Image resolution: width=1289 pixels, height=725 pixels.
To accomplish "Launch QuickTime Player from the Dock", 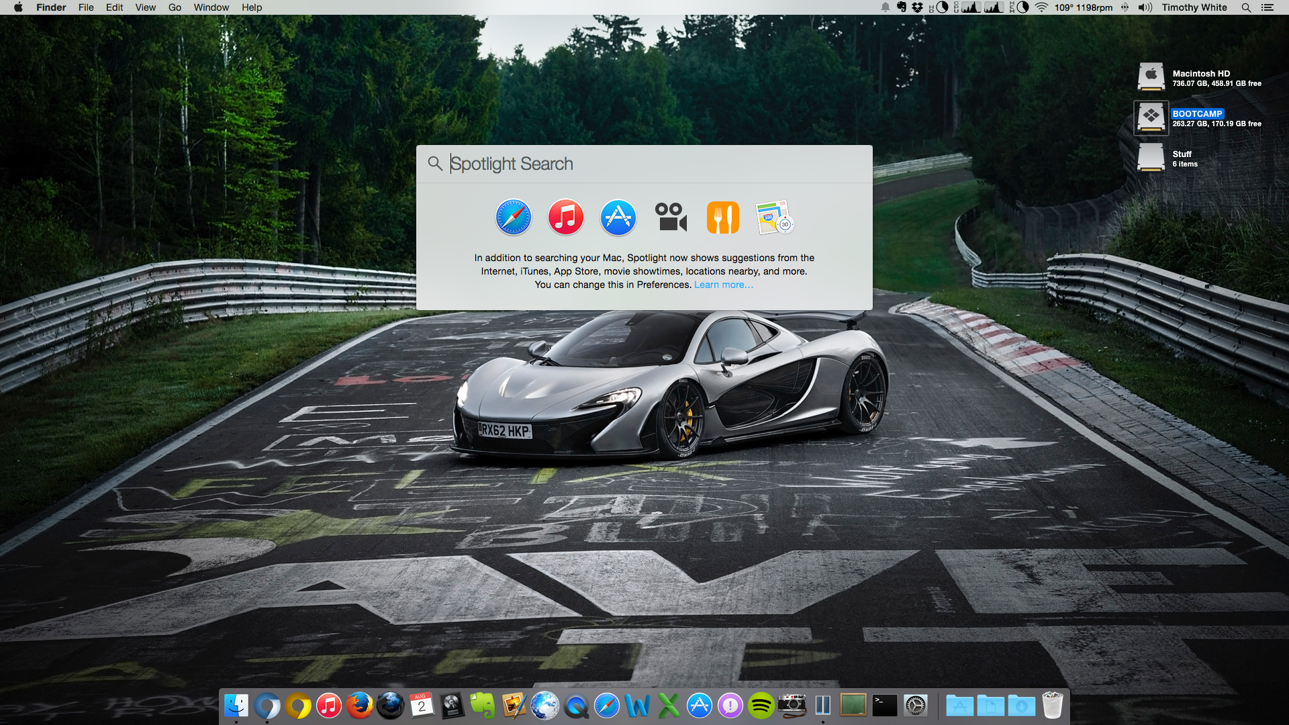I will tap(576, 706).
